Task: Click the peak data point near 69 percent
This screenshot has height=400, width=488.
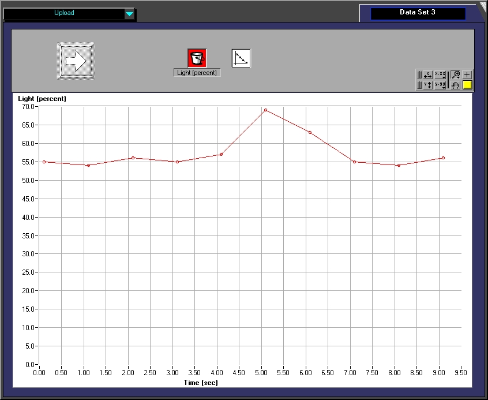Action: tap(265, 110)
